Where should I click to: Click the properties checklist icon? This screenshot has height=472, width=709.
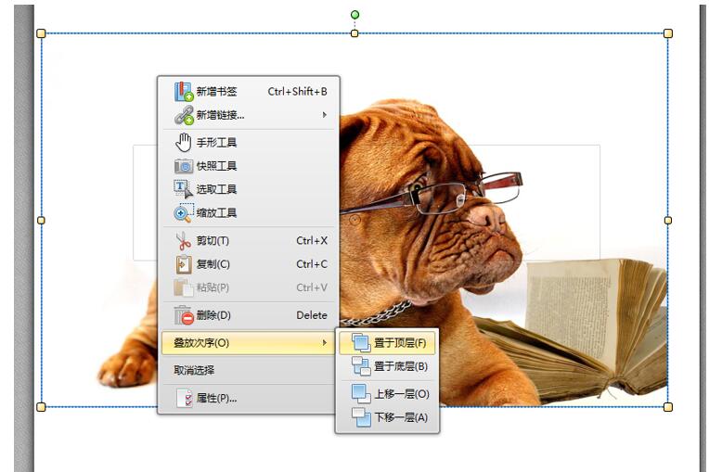(x=185, y=398)
